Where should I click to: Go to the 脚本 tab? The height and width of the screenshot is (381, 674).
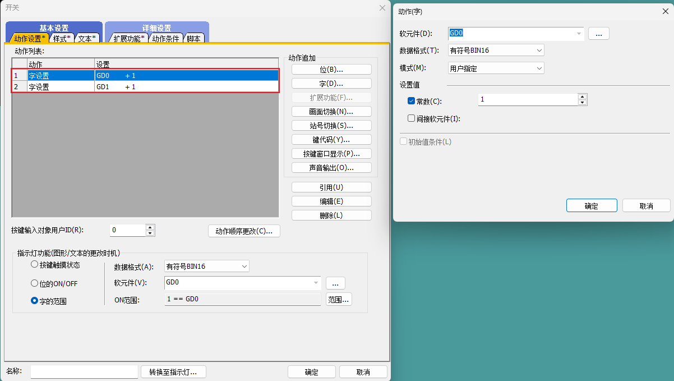coord(193,39)
